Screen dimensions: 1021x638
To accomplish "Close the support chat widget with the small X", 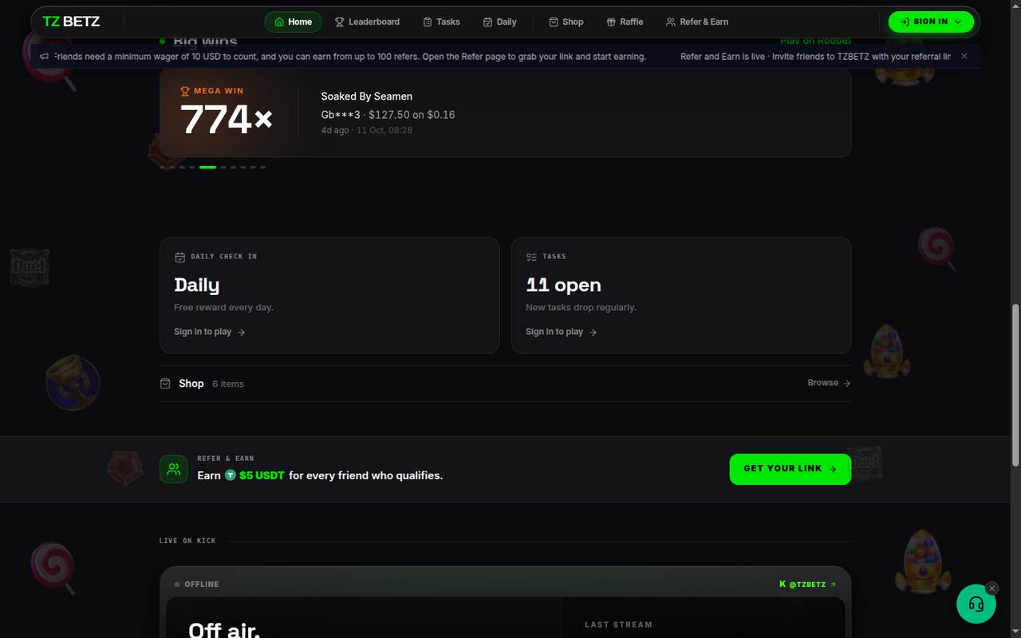I will (992, 589).
